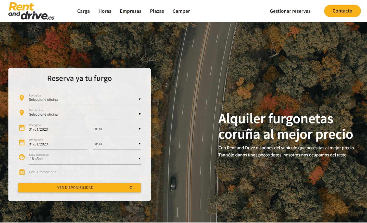Click the pickup office location pin icon
The height and width of the screenshot is (223, 367).
tap(22, 98)
